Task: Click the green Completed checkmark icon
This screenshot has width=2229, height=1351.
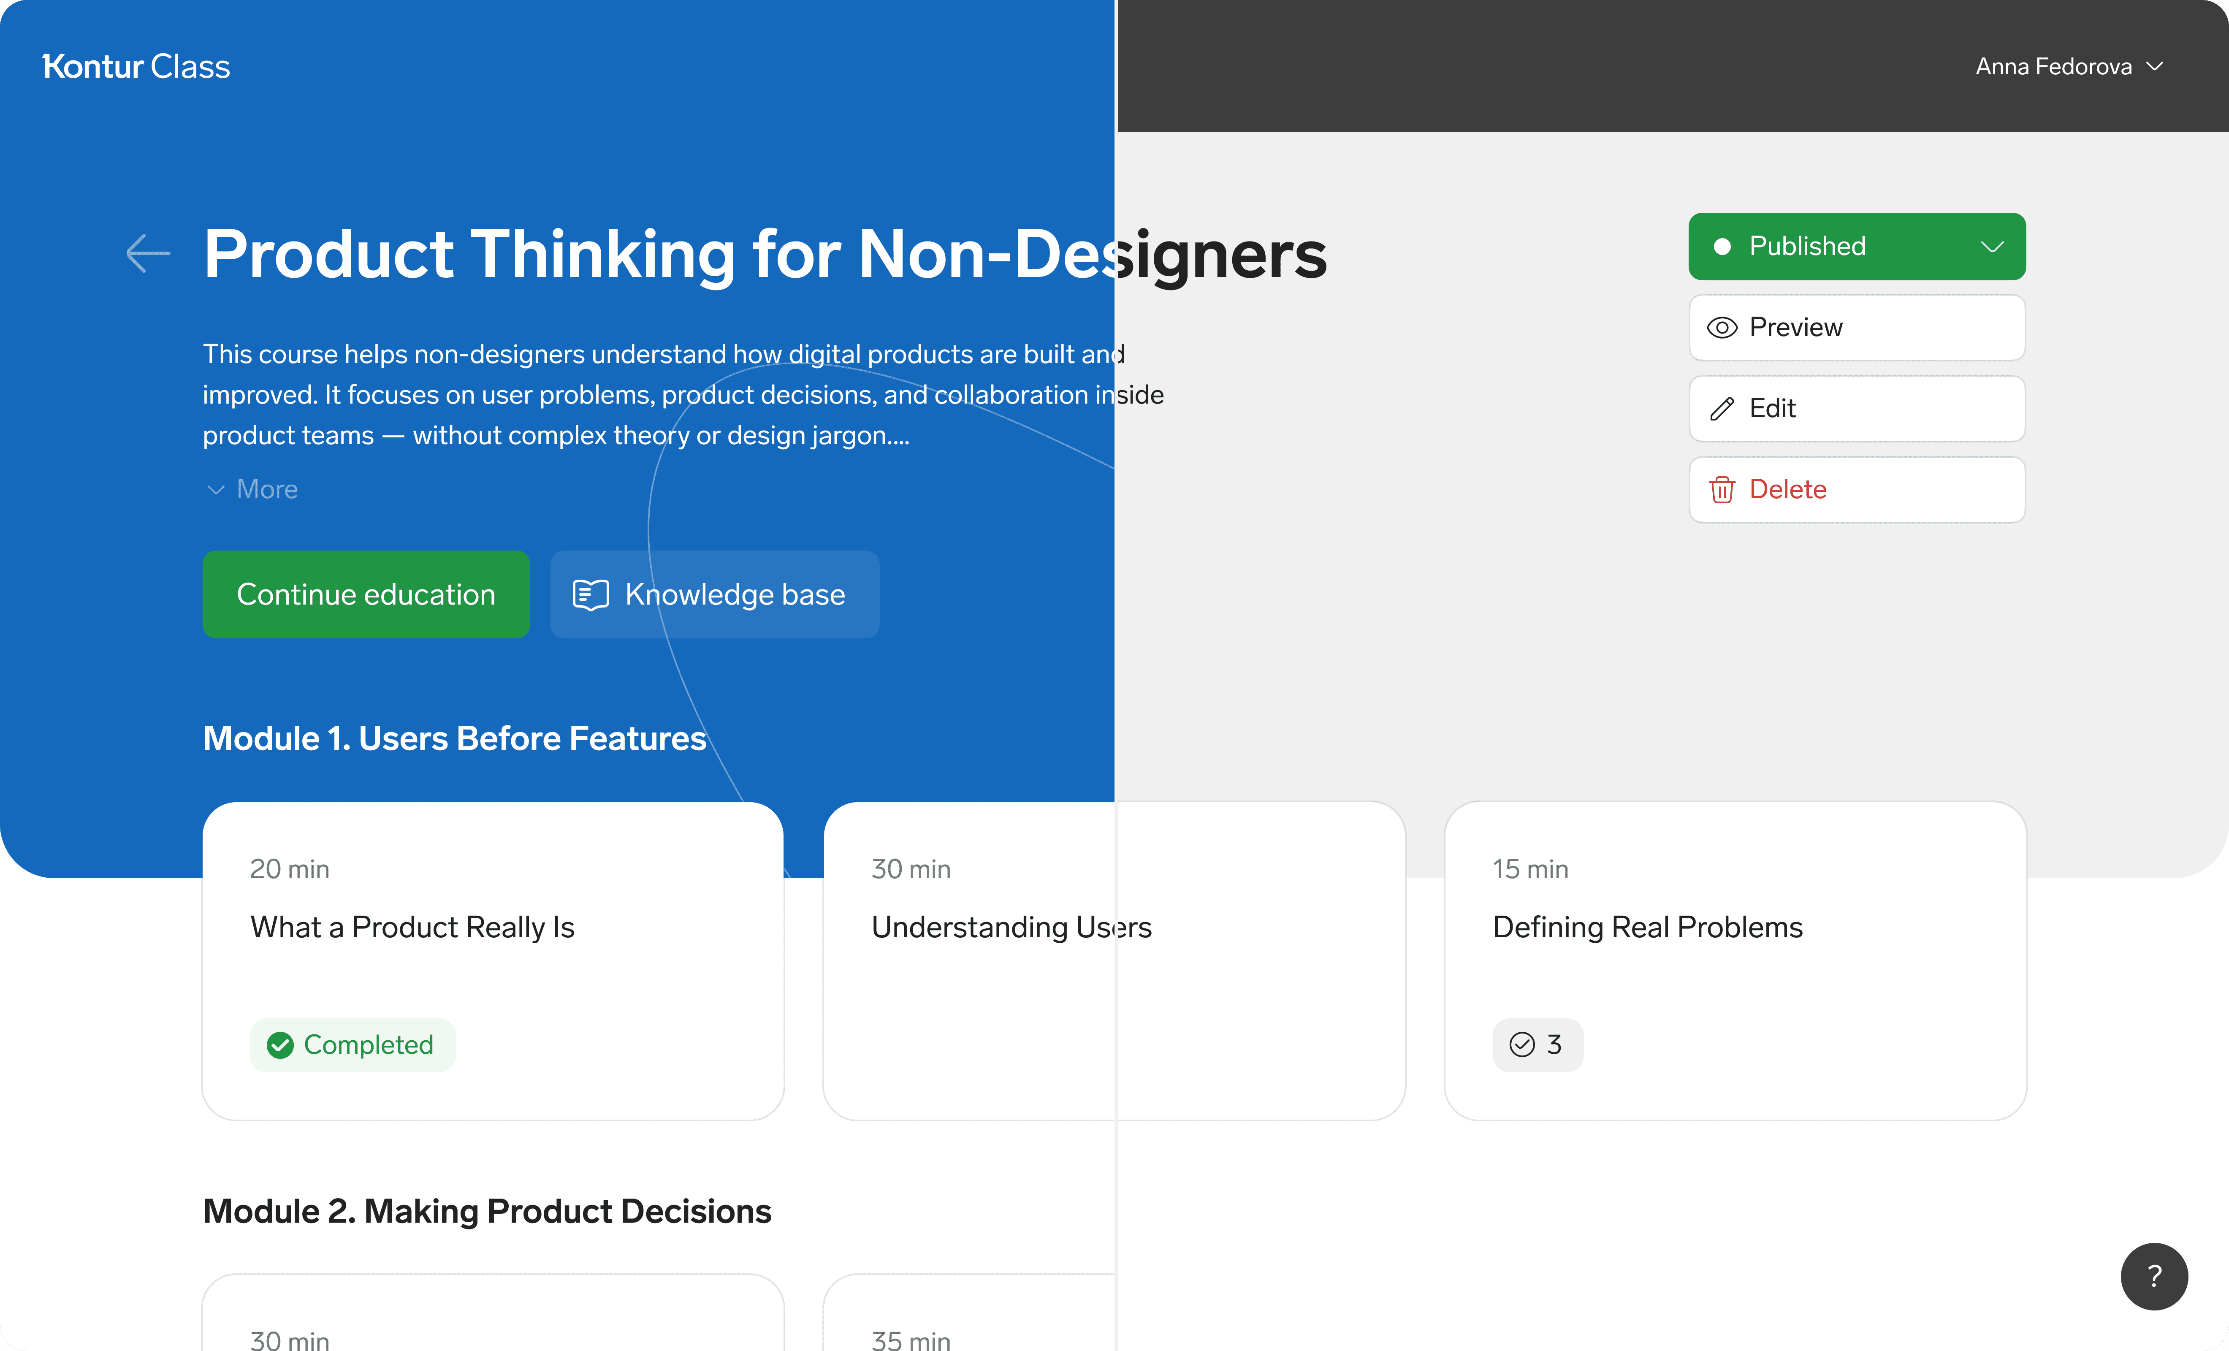Action: [280, 1045]
